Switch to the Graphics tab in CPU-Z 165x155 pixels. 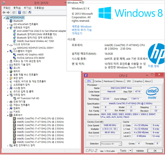[x=138, y=81]
